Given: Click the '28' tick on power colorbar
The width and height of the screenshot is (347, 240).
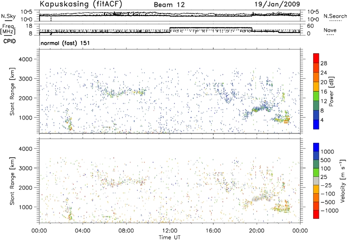Looking at the screenshot, I should click(324, 63).
